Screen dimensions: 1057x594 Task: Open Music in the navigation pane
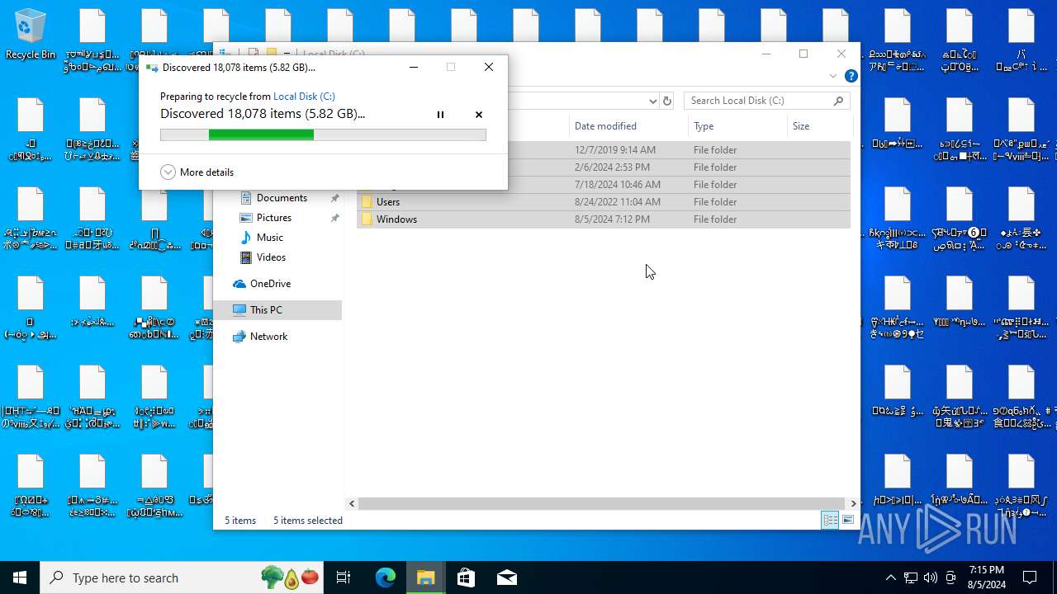269,238
